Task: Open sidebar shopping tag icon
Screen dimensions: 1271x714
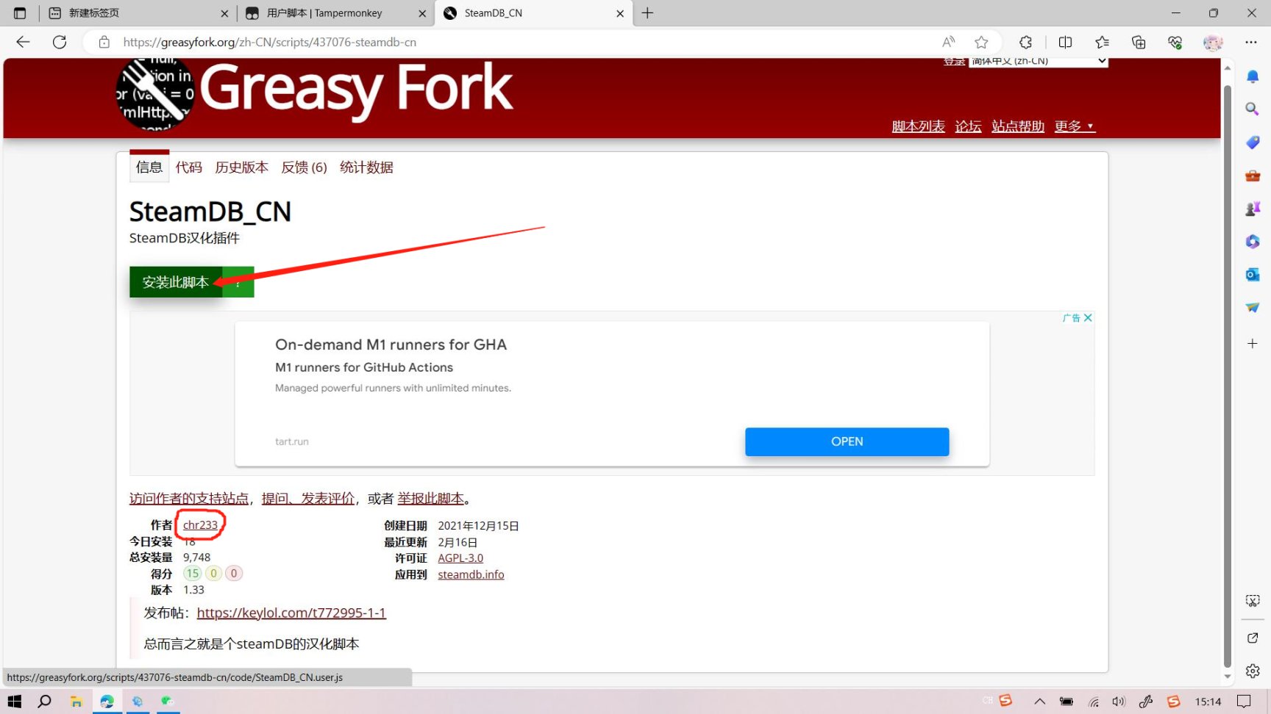Action: (1253, 142)
